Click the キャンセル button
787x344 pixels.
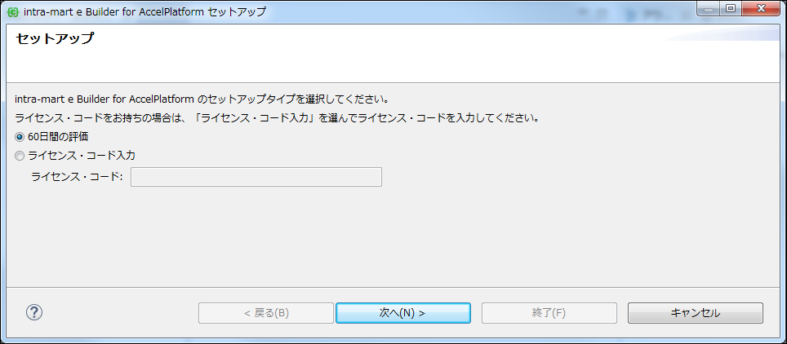(x=695, y=313)
